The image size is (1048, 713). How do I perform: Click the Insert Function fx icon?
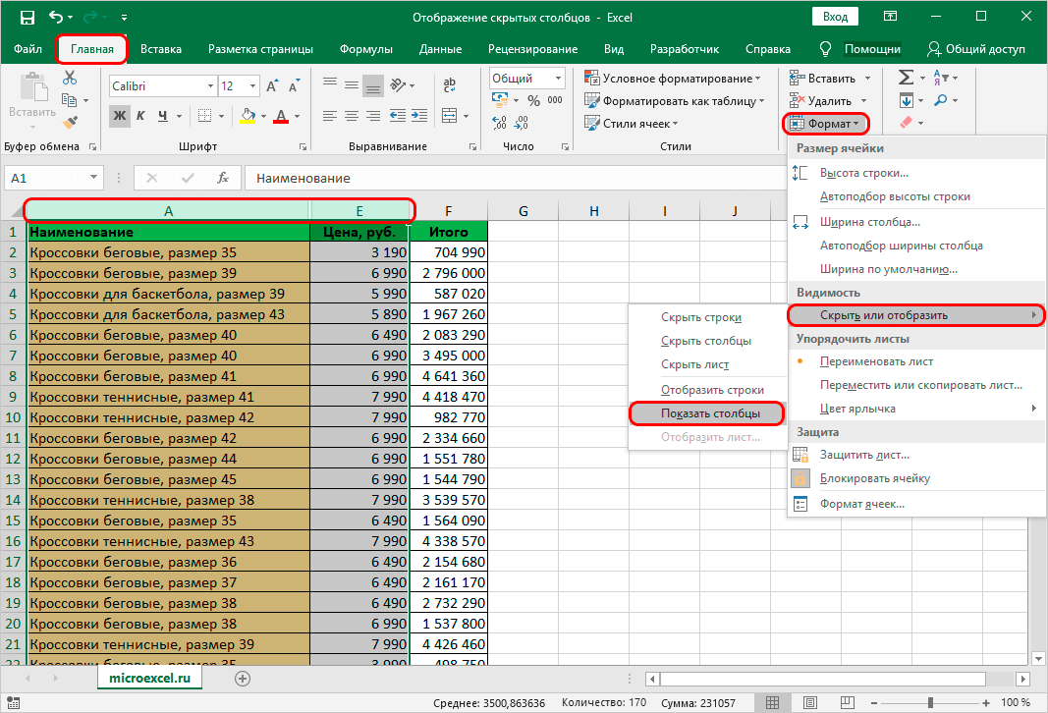point(223,179)
